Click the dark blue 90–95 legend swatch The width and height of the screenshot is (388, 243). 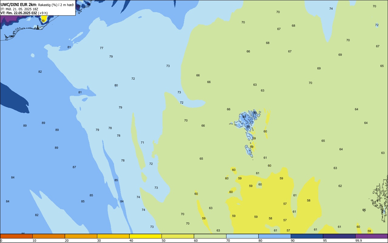(307, 236)
